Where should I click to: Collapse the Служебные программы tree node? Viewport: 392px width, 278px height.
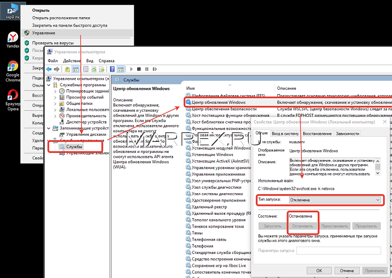click(x=49, y=85)
